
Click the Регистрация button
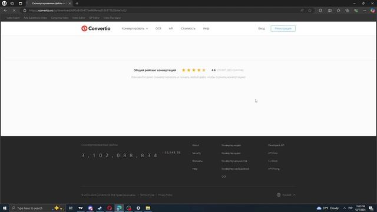283,28
